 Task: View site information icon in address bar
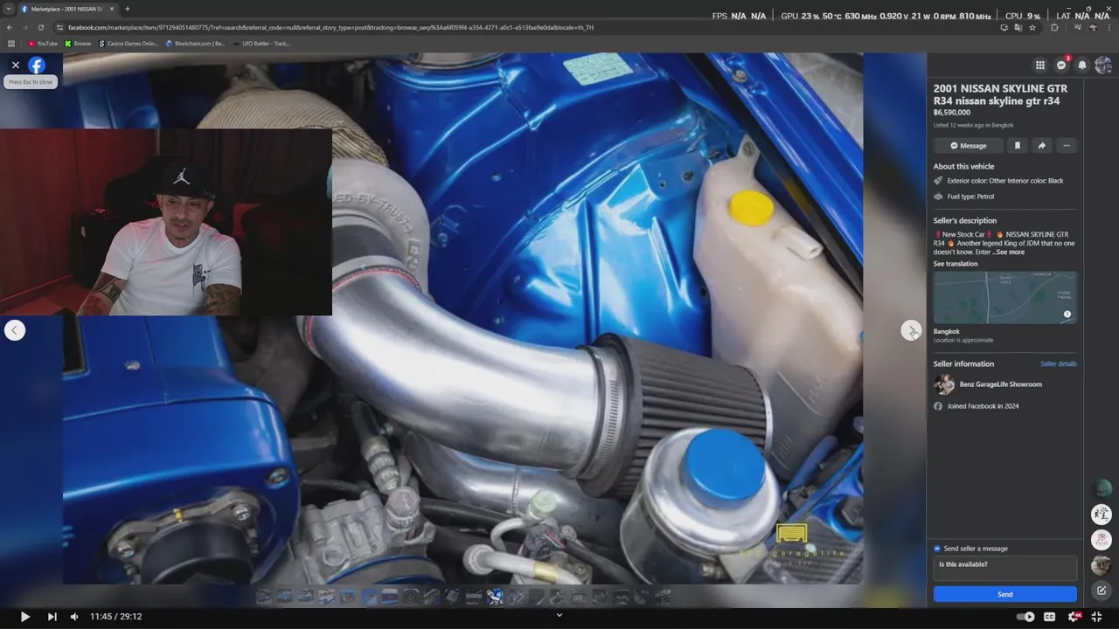pos(59,27)
